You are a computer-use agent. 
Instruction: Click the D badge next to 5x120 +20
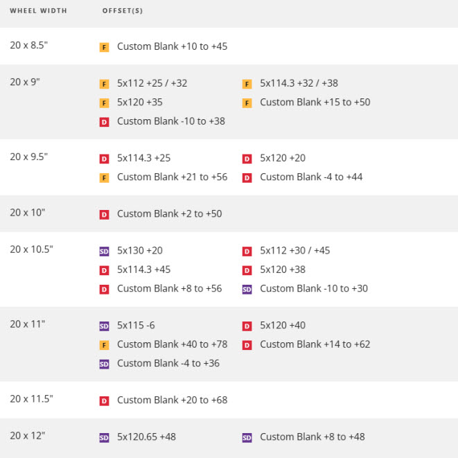click(247, 159)
